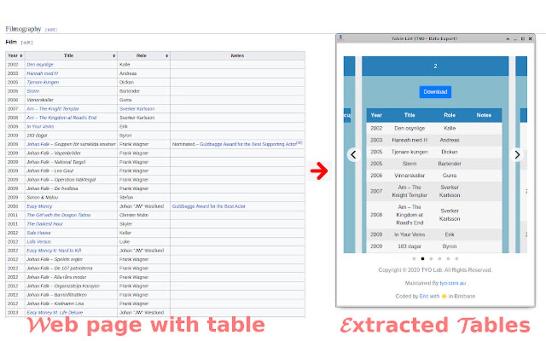Open the tyo.com.au maintainer link

(x=453, y=284)
